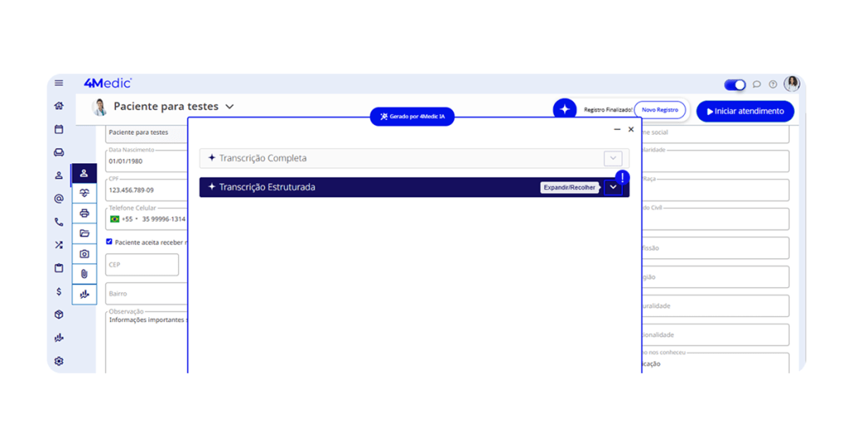This screenshot has width=853, height=447.
Task: Click the CEP input field
Action: 142,265
